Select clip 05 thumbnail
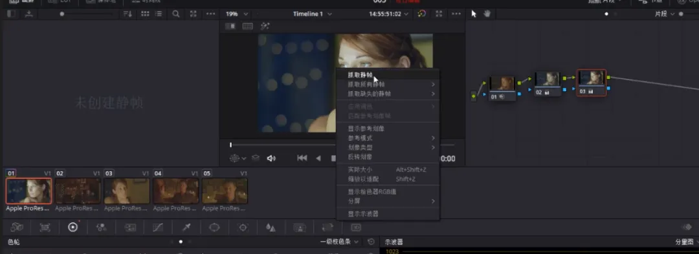Screen dimensions: 699x254 225,191
